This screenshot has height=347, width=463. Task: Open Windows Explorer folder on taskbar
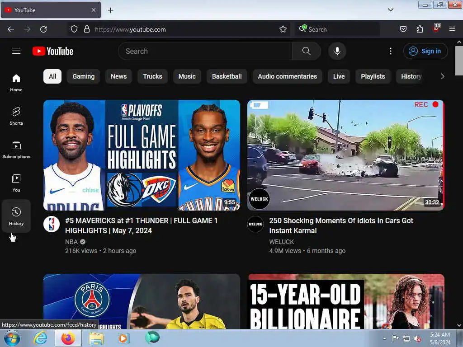[96, 338]
